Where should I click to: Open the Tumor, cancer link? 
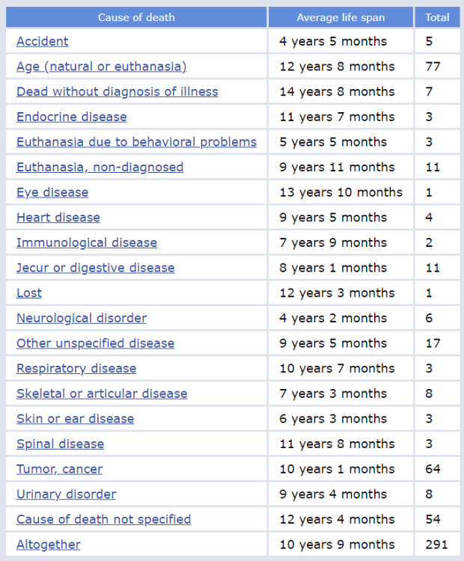pos(60,469)
